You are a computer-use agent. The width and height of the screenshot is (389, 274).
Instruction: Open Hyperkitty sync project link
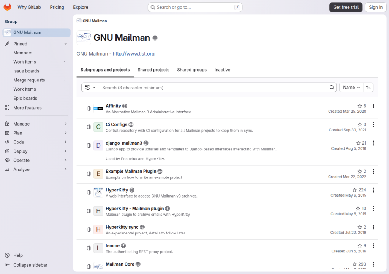[122, 227]
